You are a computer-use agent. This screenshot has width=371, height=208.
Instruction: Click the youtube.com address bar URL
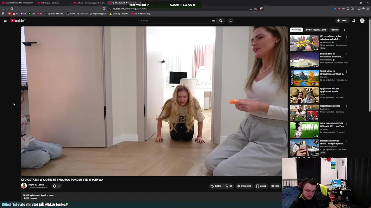[130, 9]
